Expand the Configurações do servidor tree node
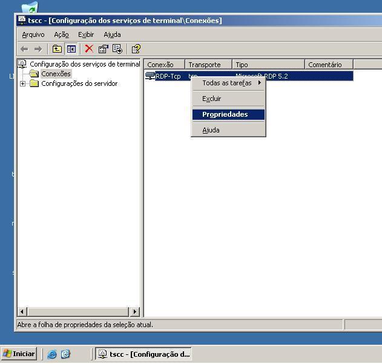382x364 pixels. (x=23, y=83)
